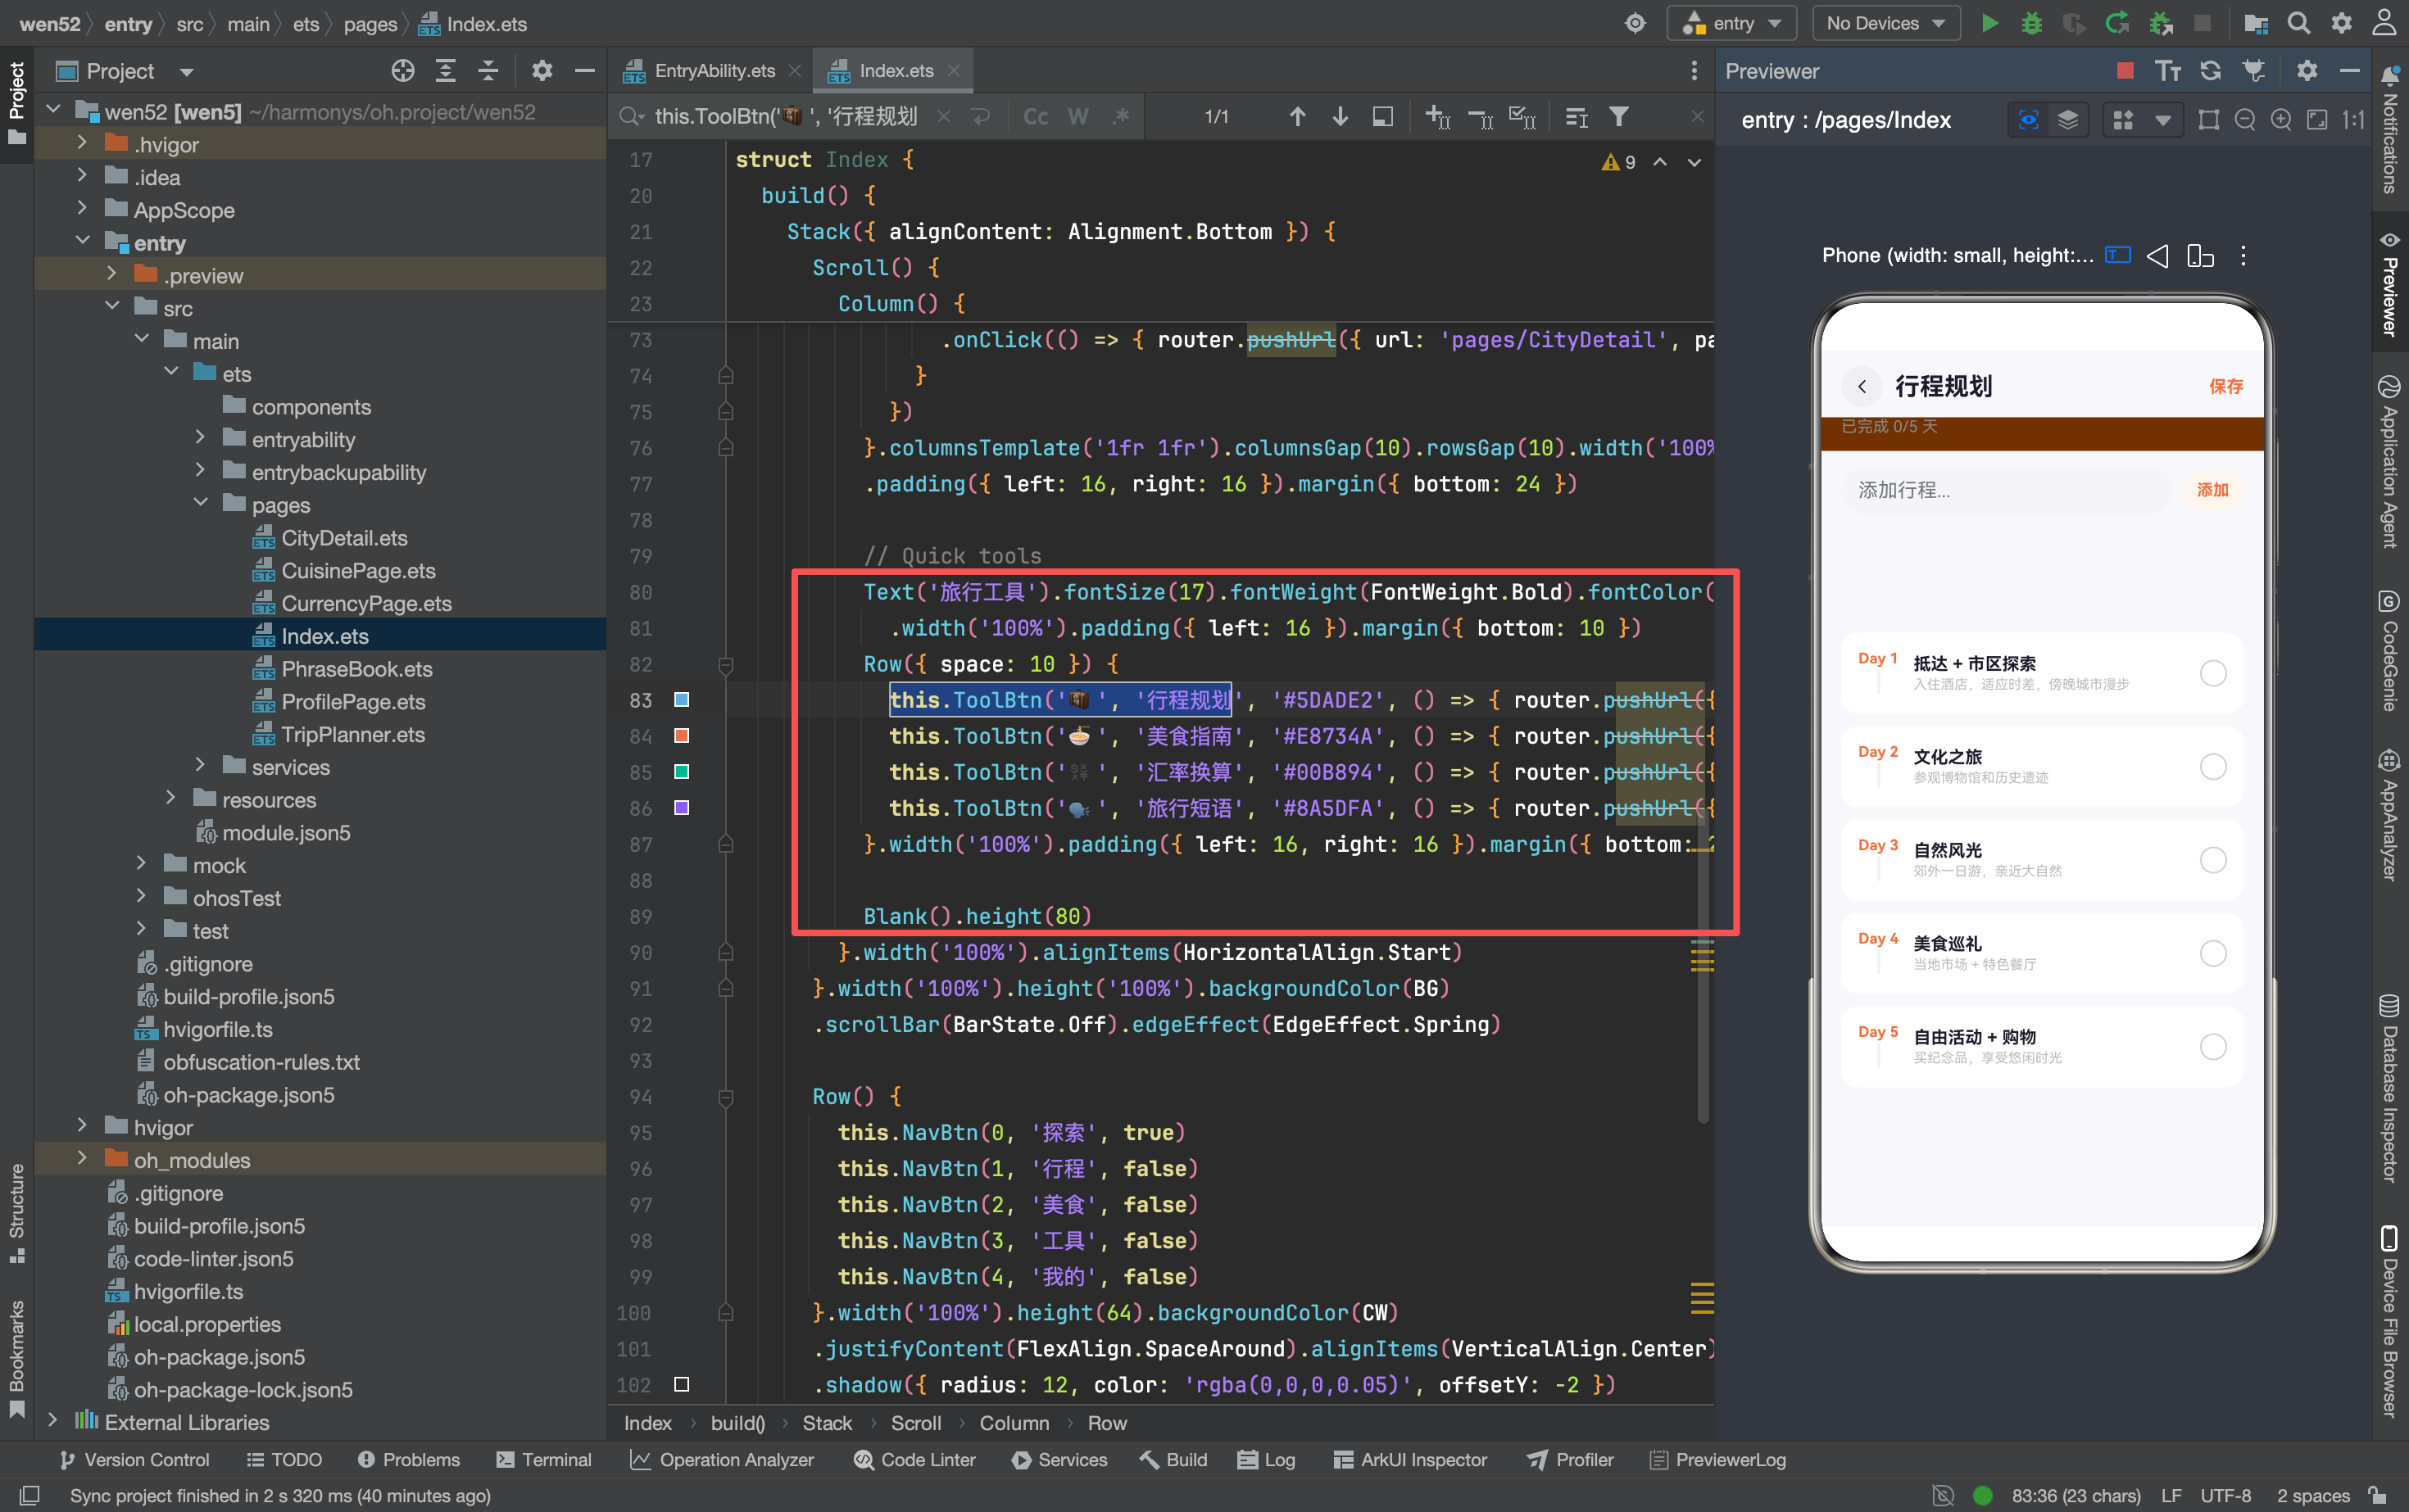Tap the 添加 button in preview
This screenshot has height=1512, width=2409.
(2213, 490)
